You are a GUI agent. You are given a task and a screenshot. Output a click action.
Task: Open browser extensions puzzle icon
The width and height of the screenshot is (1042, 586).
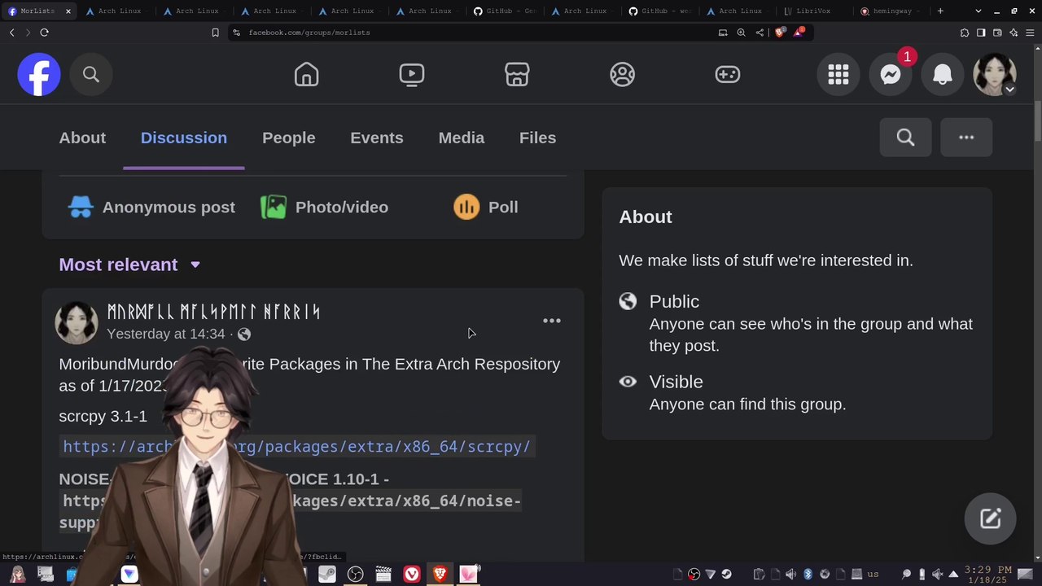click(965, 33)
